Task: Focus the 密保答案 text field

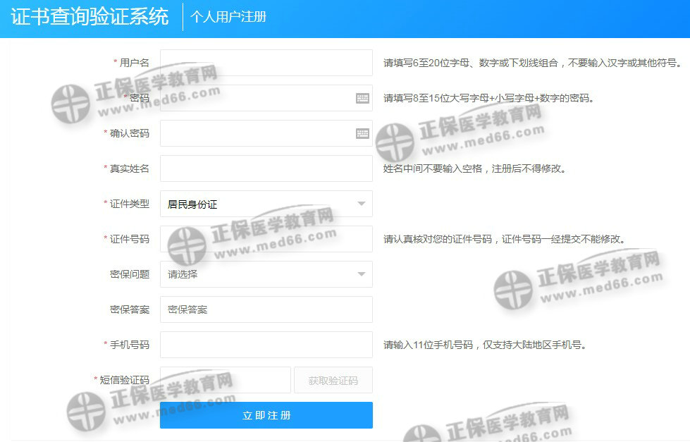Action: [266, 309]
